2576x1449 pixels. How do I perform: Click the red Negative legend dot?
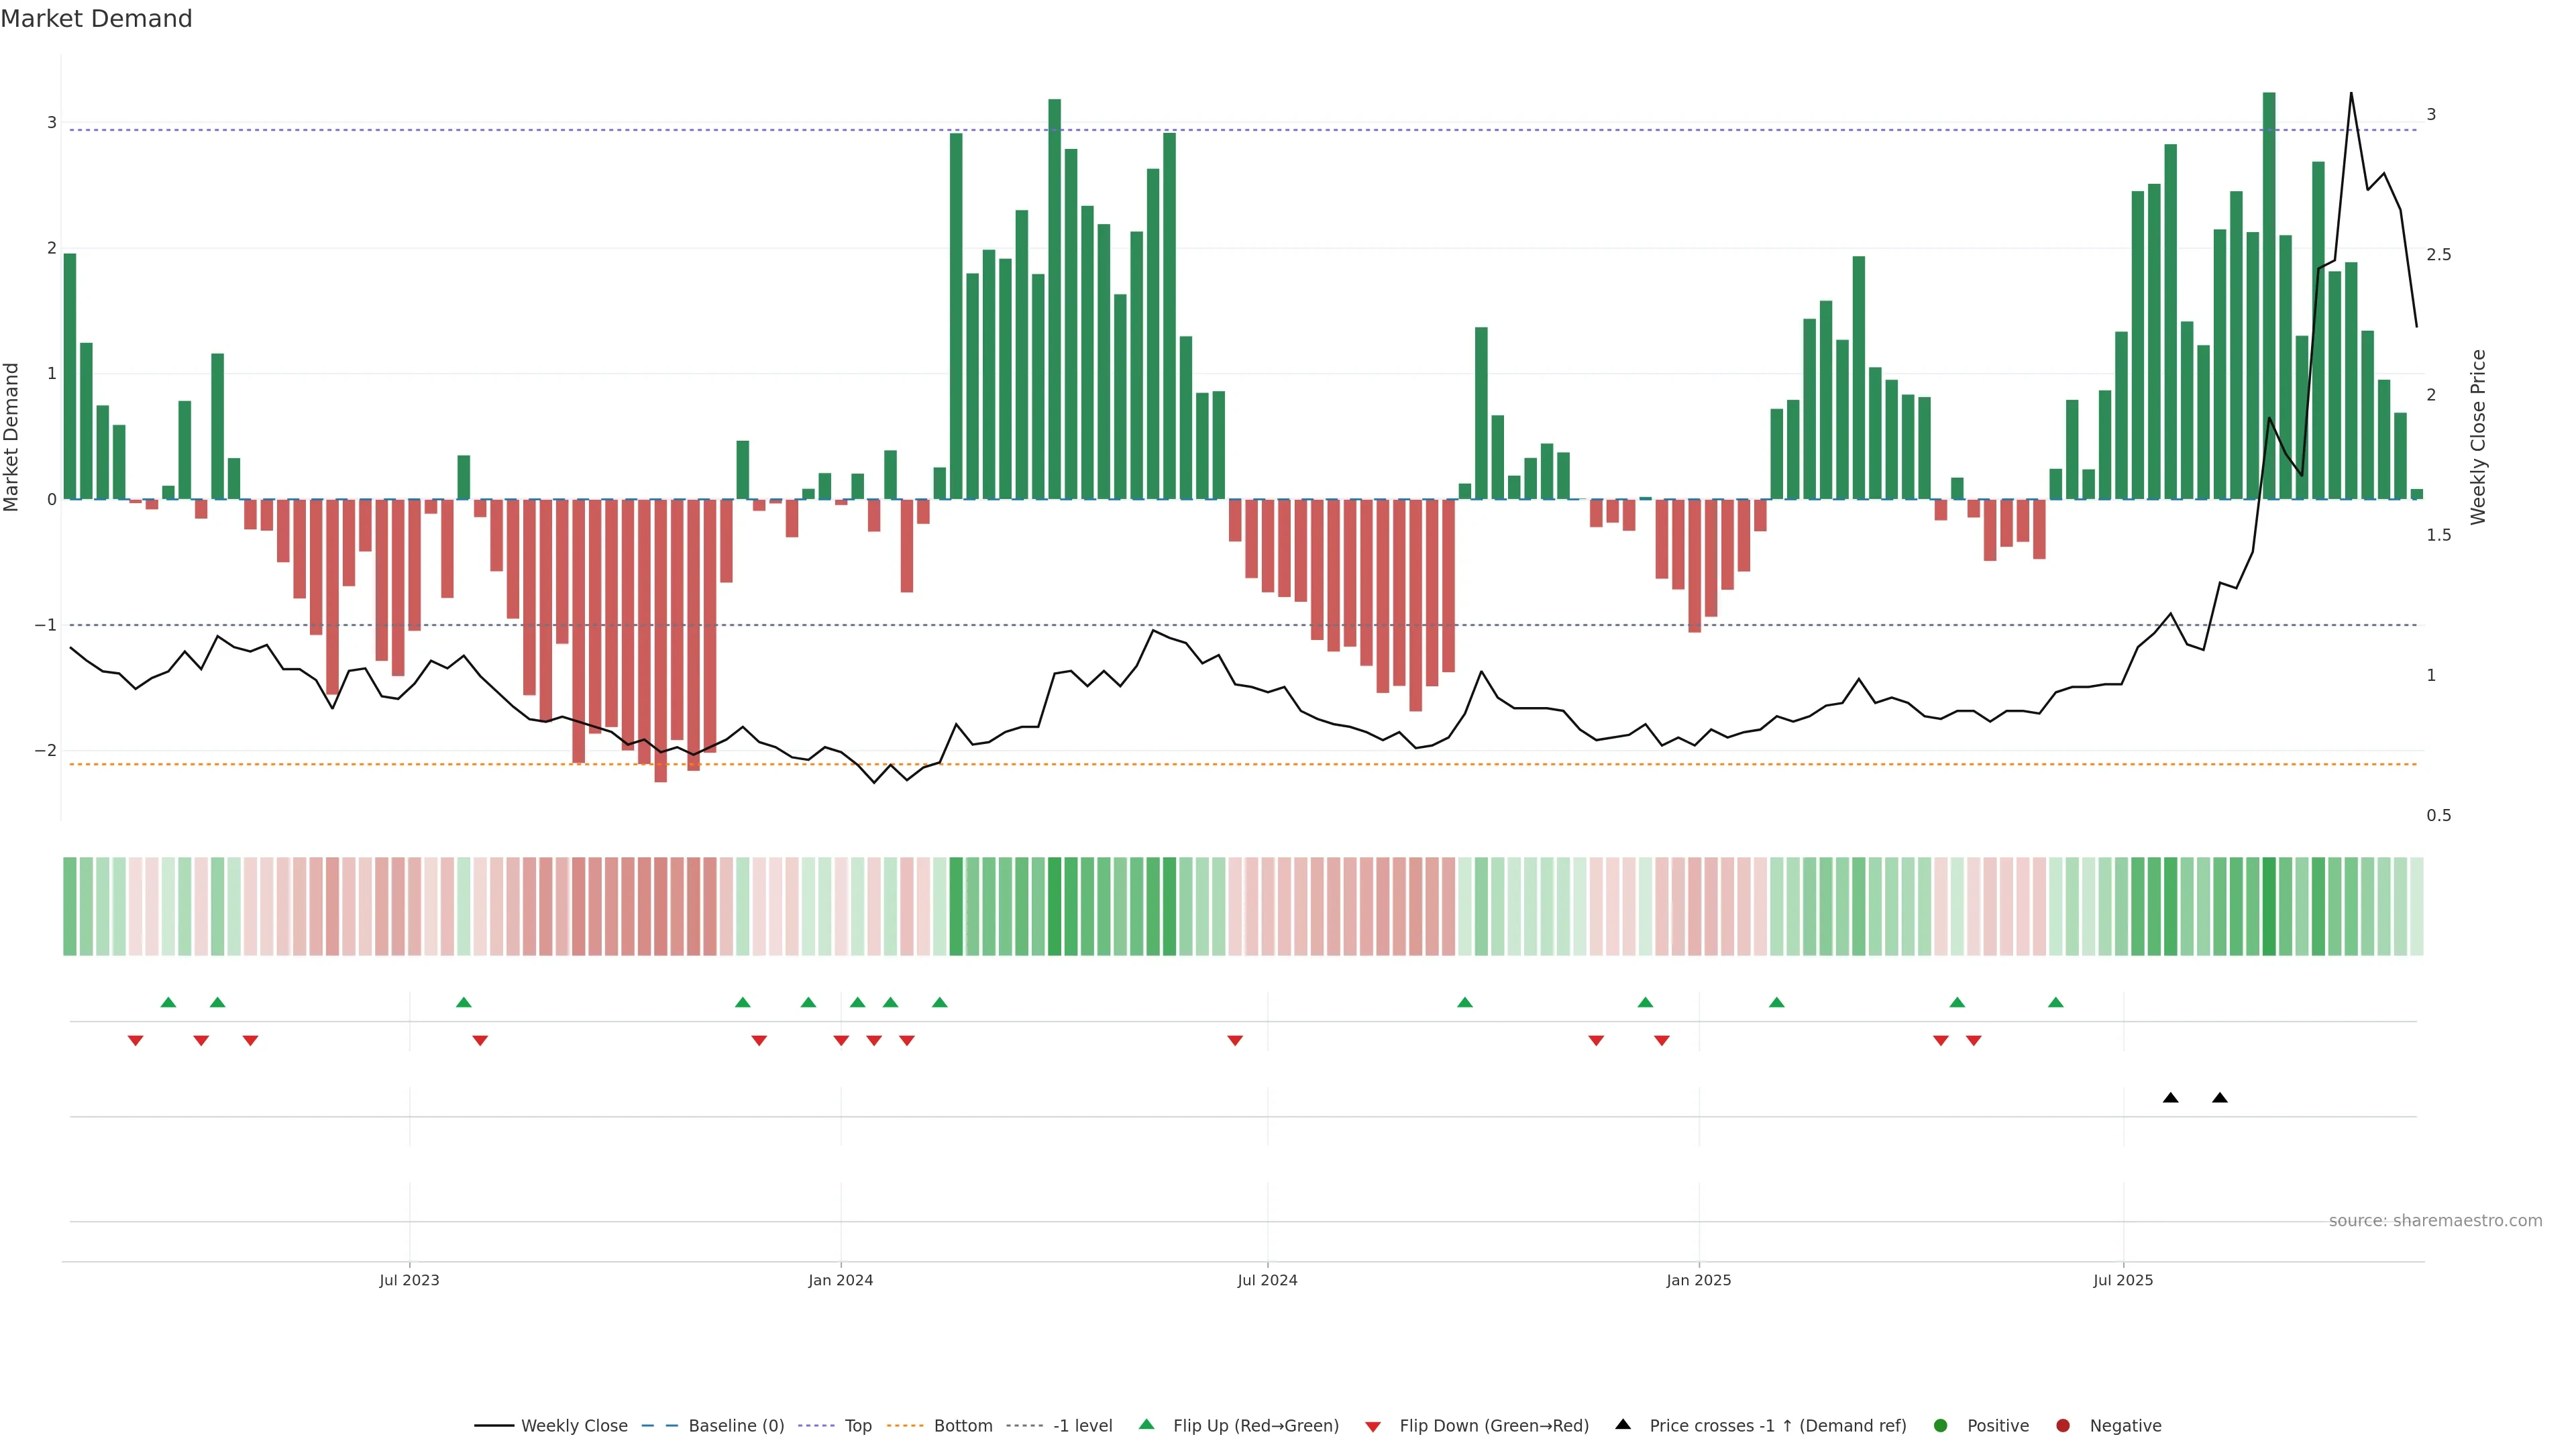(x=2063, y=1425)
